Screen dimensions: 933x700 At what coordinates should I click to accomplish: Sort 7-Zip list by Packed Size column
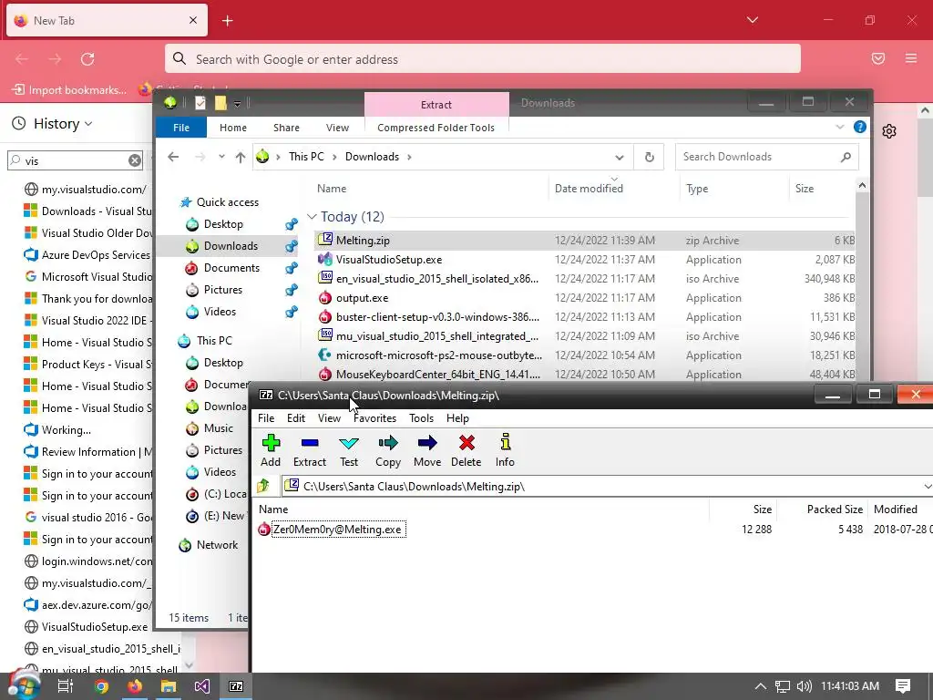click(835, 509)
